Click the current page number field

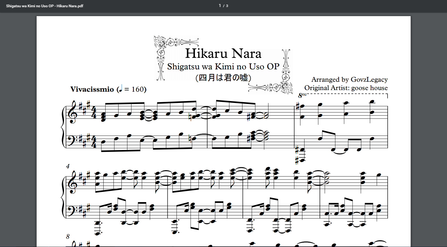(x=220, y=6)
